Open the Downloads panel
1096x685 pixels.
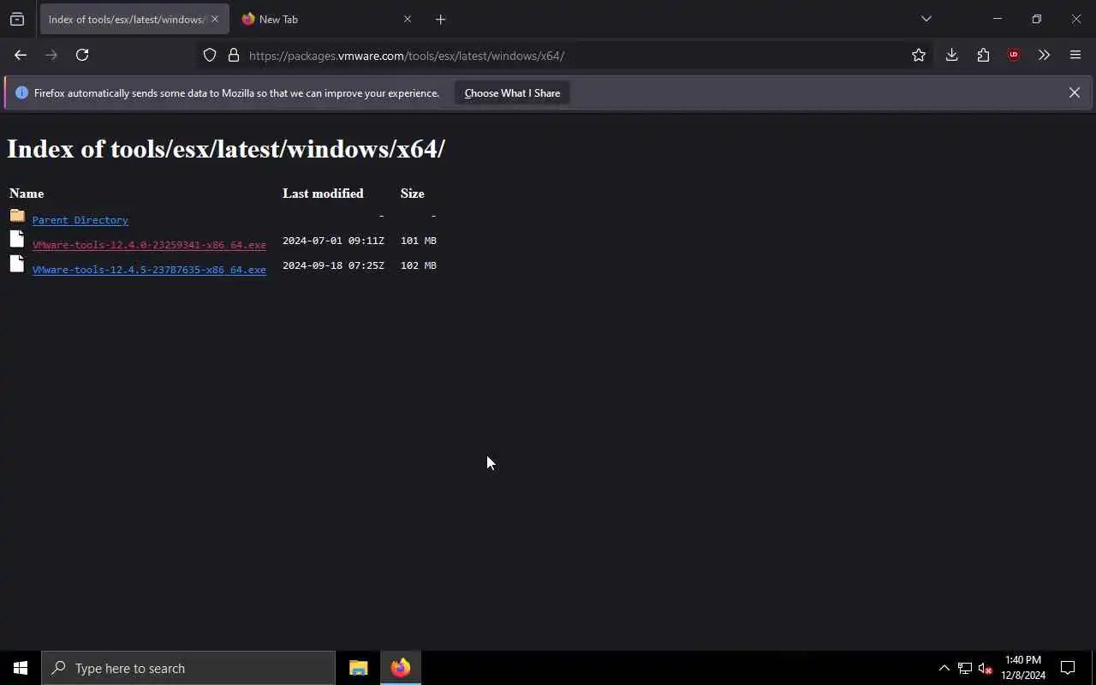pyautogui.click(x=951, y=55)
